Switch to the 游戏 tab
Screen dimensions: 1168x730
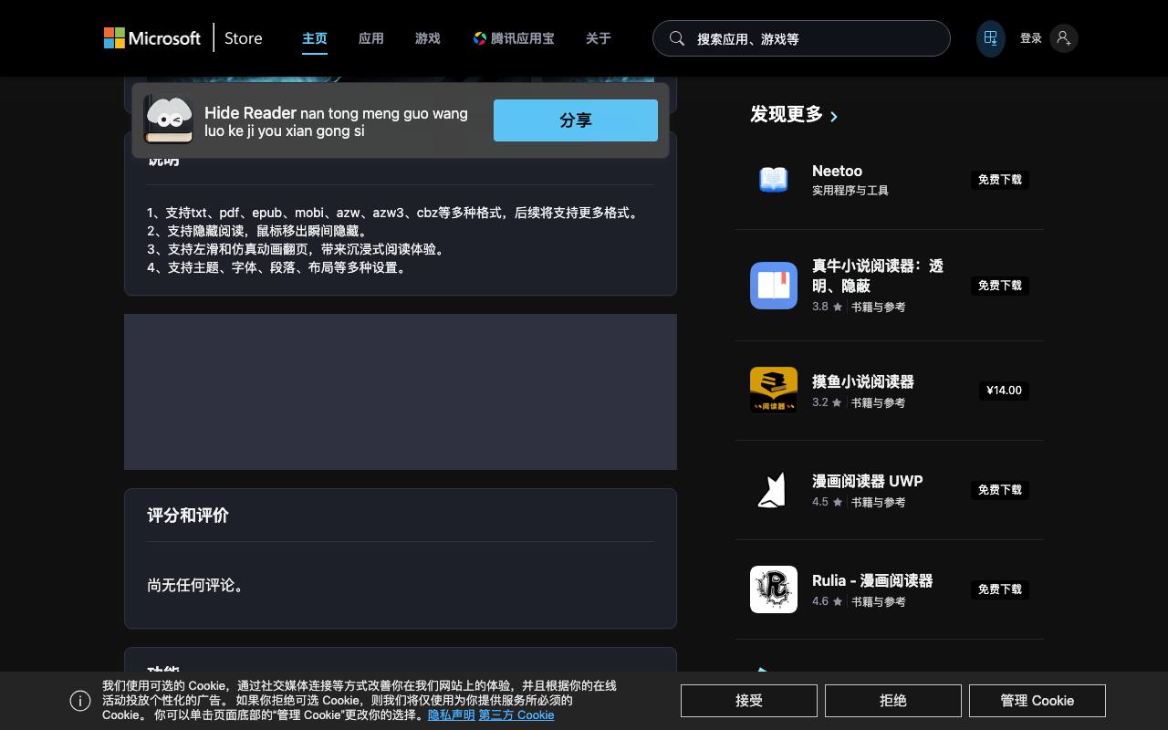pyautogui.click(x=428, y=38)
